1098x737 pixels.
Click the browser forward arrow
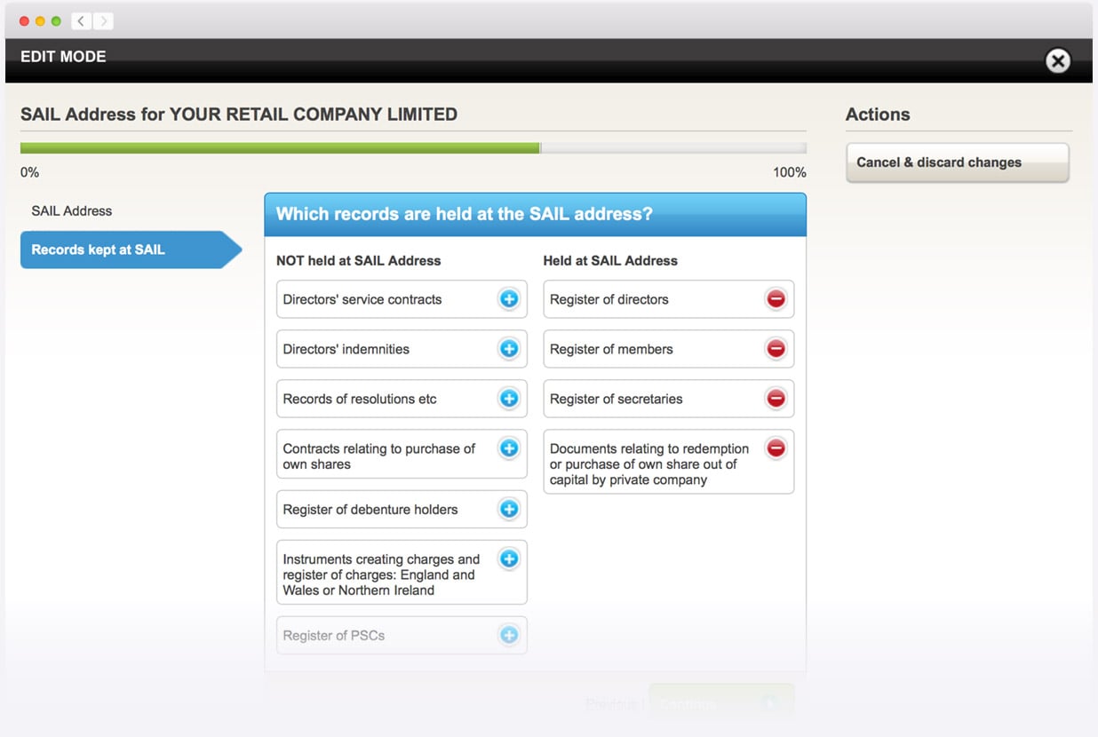click(103, 20)
